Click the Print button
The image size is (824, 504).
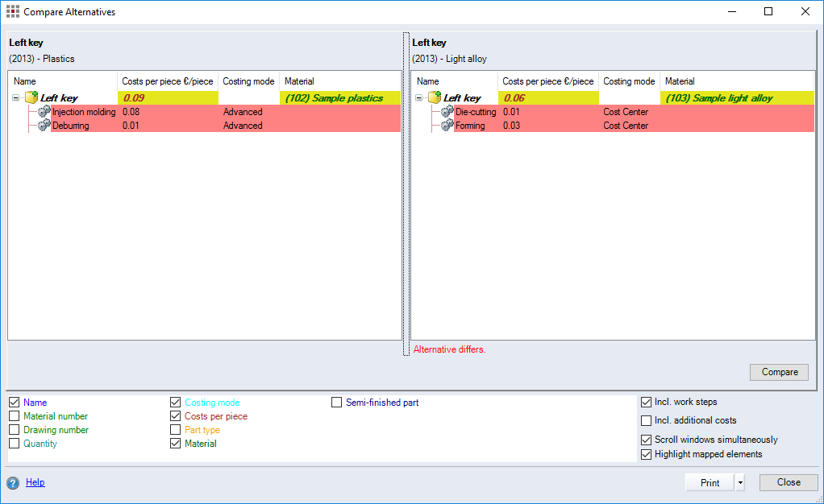(x=710, y=482)
